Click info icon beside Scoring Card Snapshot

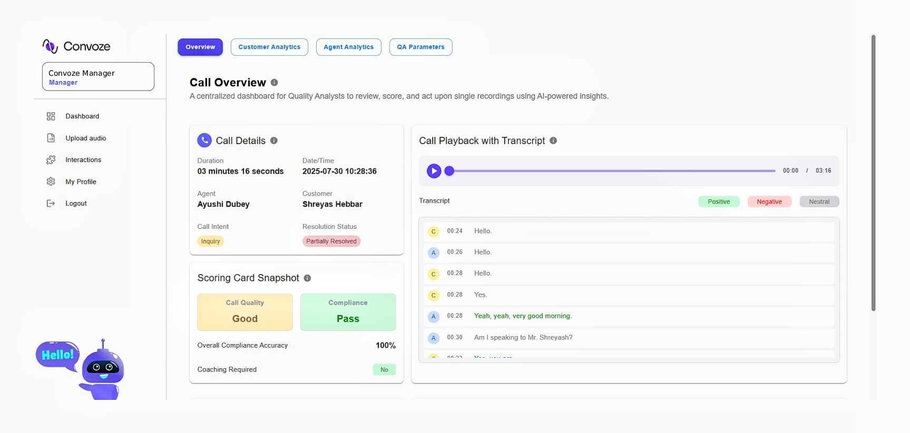pyautogui.click(x=307, y=278)
